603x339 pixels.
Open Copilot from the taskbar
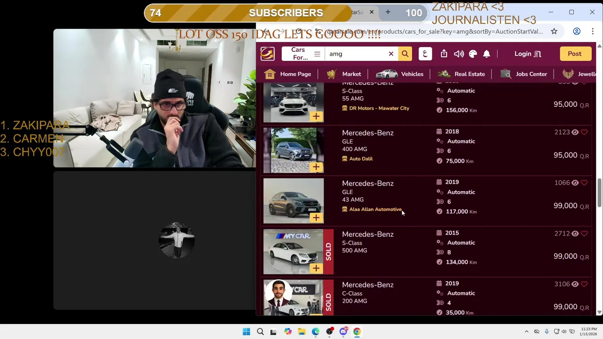pyautogui.click(x=288, y=331)
